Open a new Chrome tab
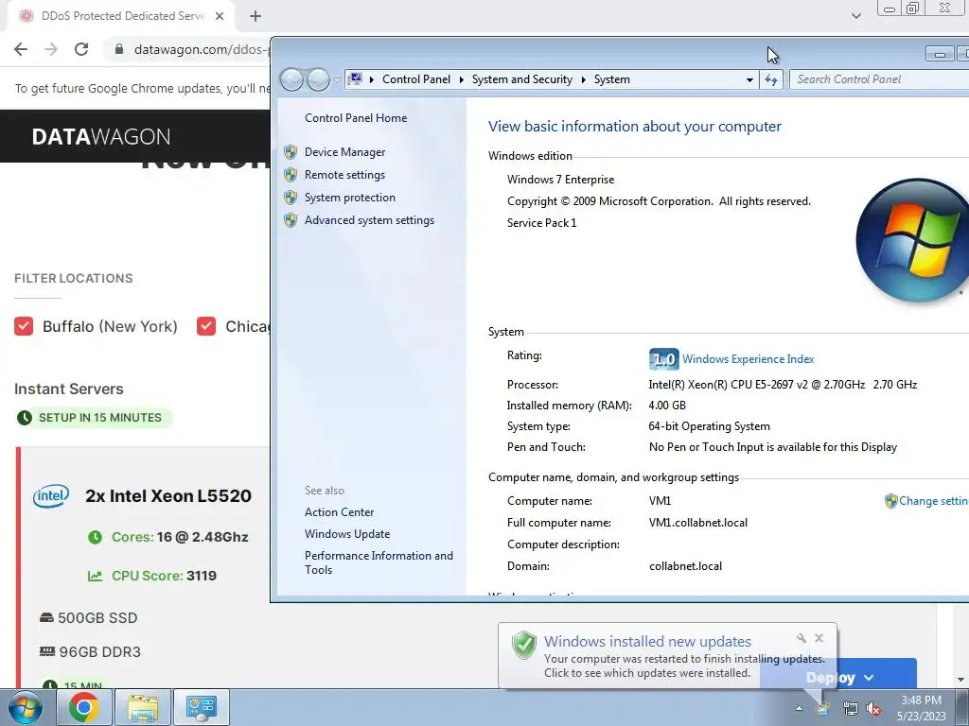969x726 pixels. click(255, 16)
